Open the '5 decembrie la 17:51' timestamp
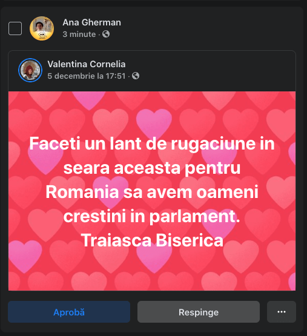 point(87,76)
